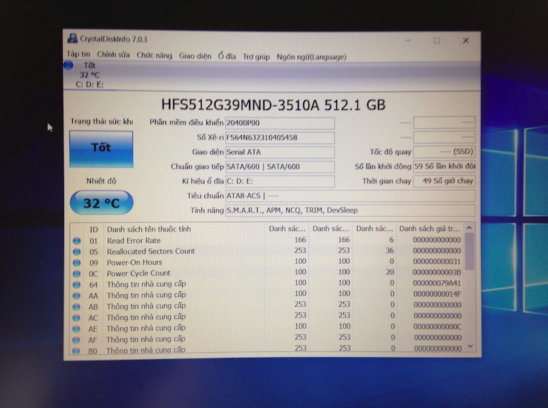Screen dimensions: 548x408
Task: Click the power on count field showing 59
Action: (444, 166)
